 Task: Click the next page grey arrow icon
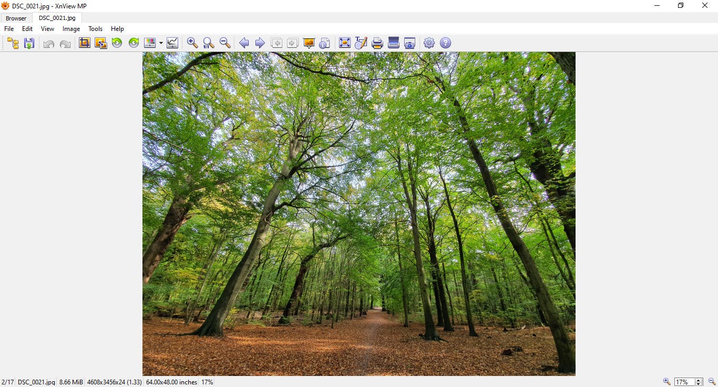[293, 43]
